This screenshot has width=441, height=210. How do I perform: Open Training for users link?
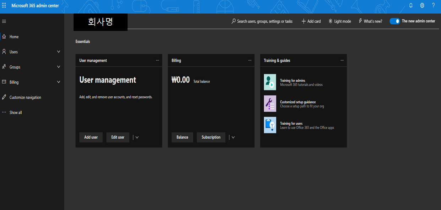[291, 123]
